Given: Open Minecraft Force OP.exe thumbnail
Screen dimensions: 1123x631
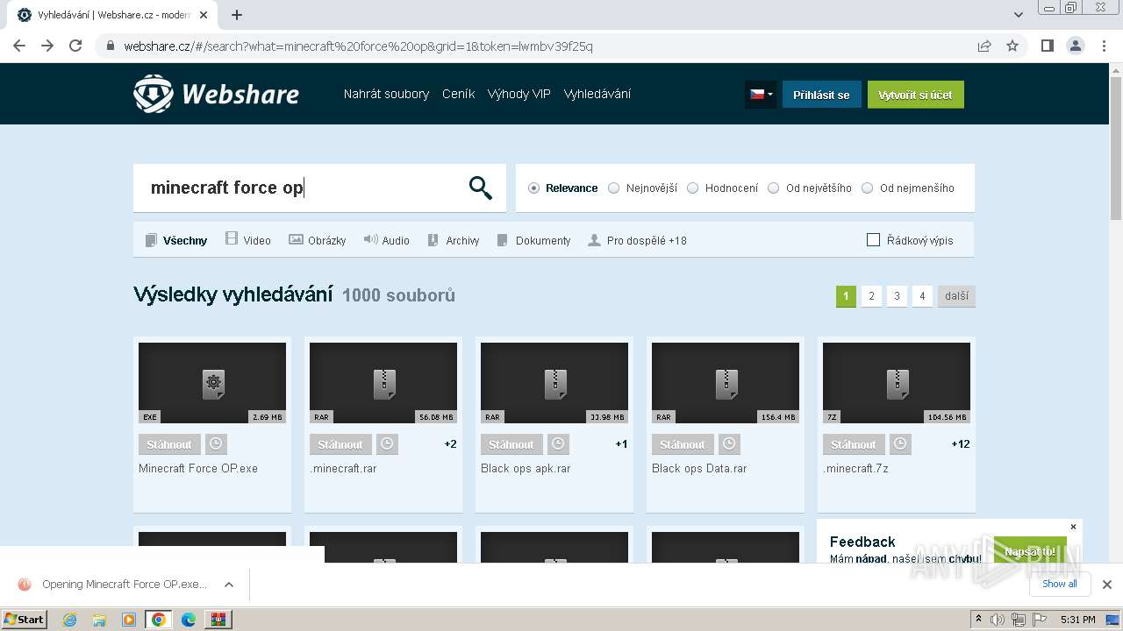Looking at the screenshot, I should 212,383.
